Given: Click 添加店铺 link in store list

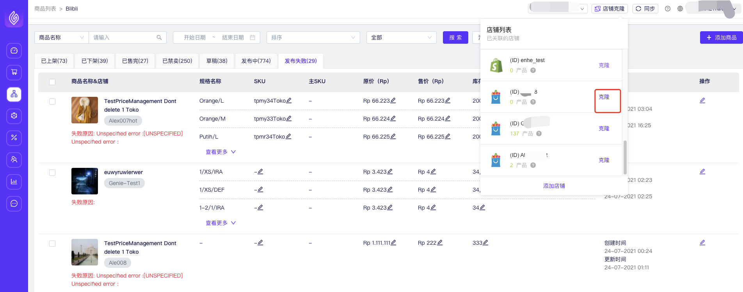Looking at the screenshot, I should click(554, 186).
